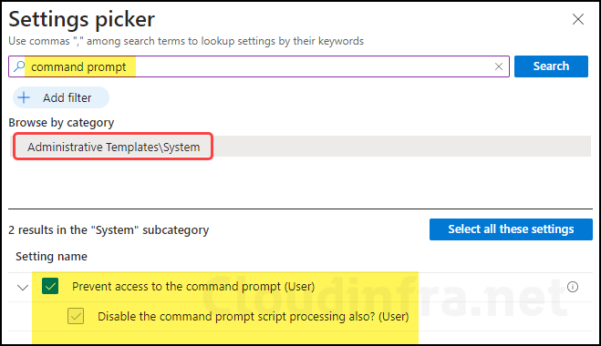Viewport: 601px width, 346px height.
Task: Open the Add filter option
Action: click(61, 97)
